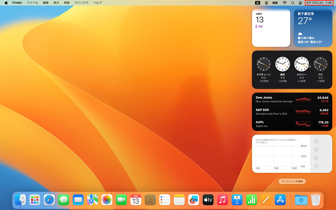Open the Downloads folder in the Dock
Viewport: 336px width, 210px height.
coord(301,200)
